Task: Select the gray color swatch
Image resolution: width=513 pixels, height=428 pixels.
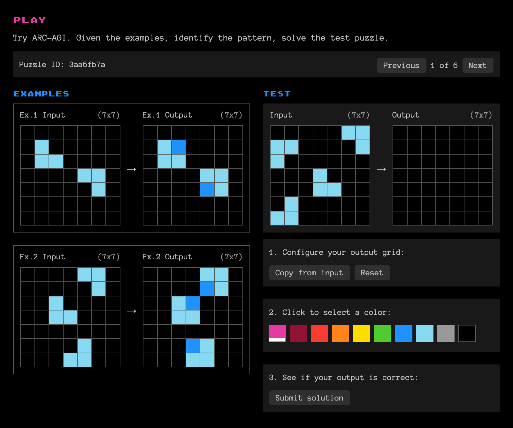Action: pos(446,333)
